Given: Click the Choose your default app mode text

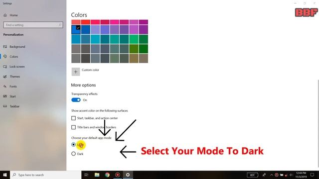Looking at the screenshot, I should click(x=91, y=138).
